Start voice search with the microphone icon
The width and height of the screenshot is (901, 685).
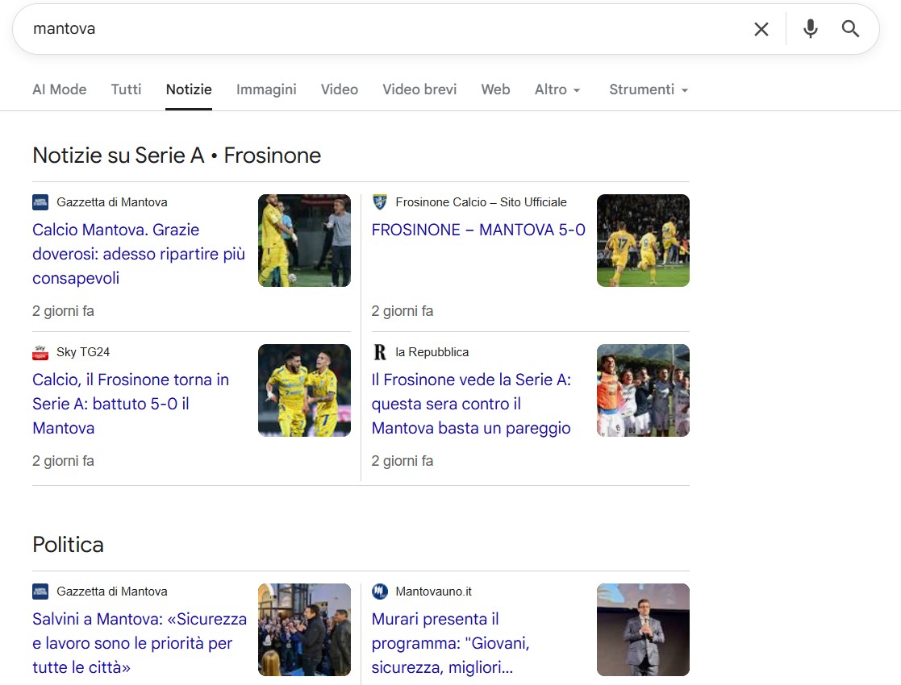[810, 29]
